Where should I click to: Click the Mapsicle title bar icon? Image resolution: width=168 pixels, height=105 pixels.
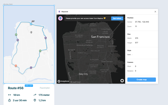[x=59, y=12]
